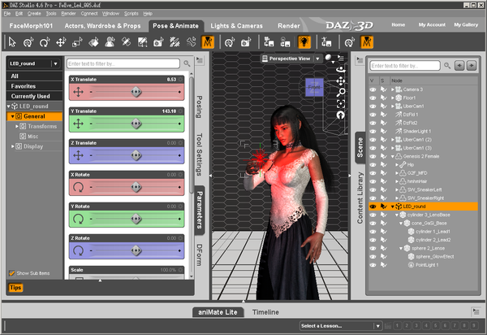This screenshot has height=335, width=487.
Task: Click the right-side orange M toolbar icon
Action: (367, 42)
